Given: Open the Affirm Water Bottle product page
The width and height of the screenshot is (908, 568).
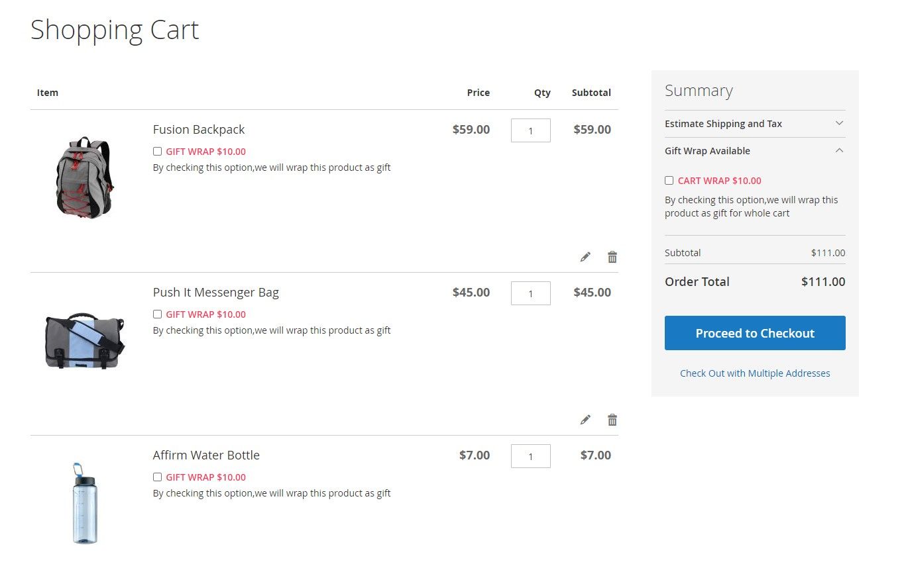Looking at the screenshot, I should 206,455.
